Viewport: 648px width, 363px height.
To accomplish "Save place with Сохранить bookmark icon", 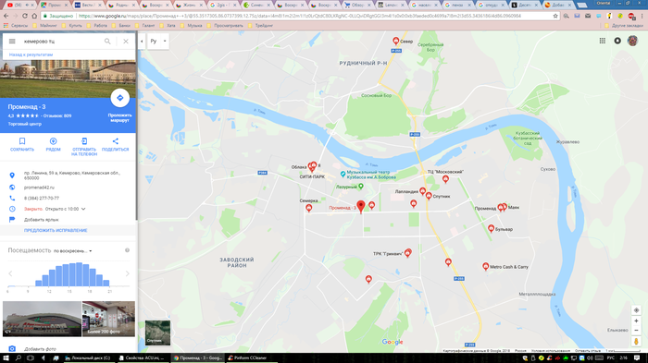I will click(x=22, y=144).
